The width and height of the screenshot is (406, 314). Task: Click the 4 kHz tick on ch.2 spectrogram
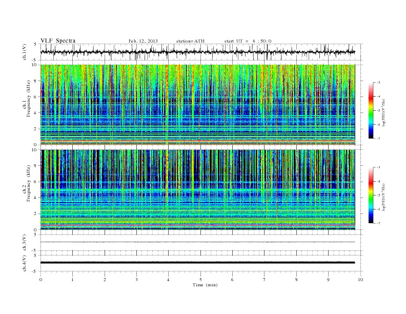coord(35,198)
